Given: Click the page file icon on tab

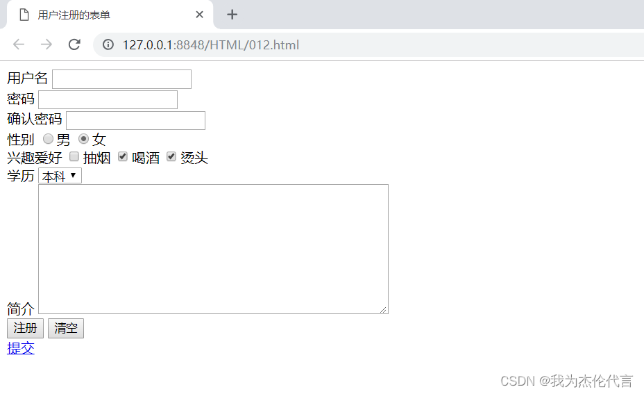Looking at the screenshot, I should tap(24, 15).
